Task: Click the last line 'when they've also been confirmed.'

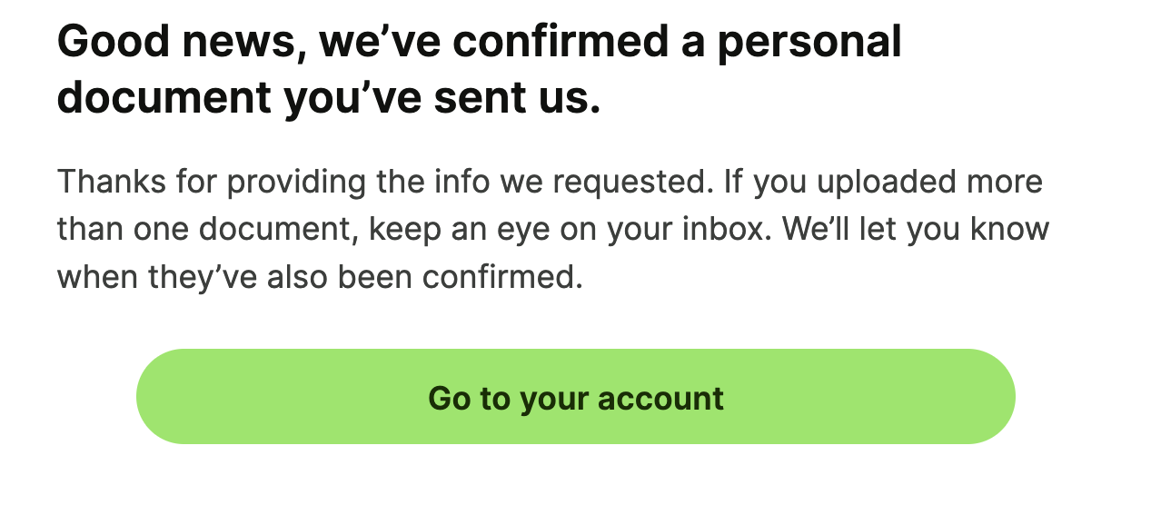Action: click(x=320, y=277)
